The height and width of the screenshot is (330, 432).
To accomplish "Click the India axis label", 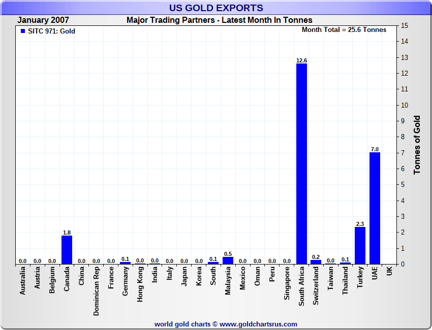I will (155, 274).
